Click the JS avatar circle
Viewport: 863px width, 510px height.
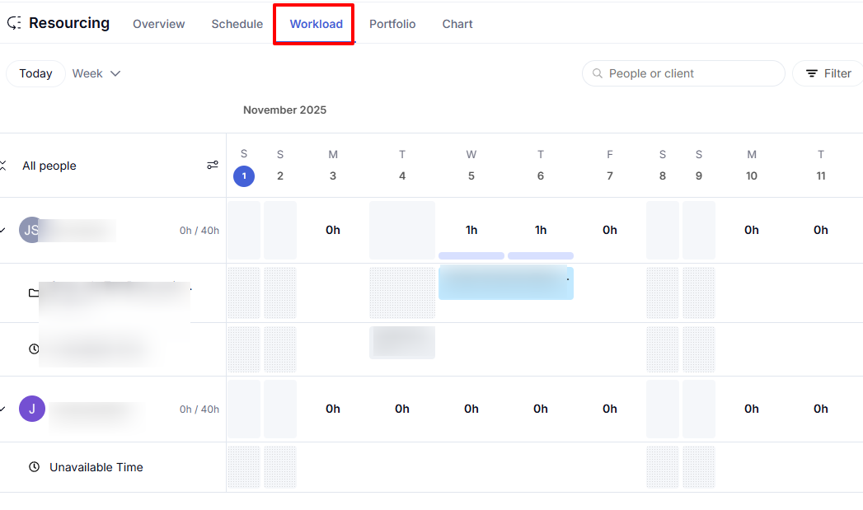pyautogui.click(x=31, y=230)
